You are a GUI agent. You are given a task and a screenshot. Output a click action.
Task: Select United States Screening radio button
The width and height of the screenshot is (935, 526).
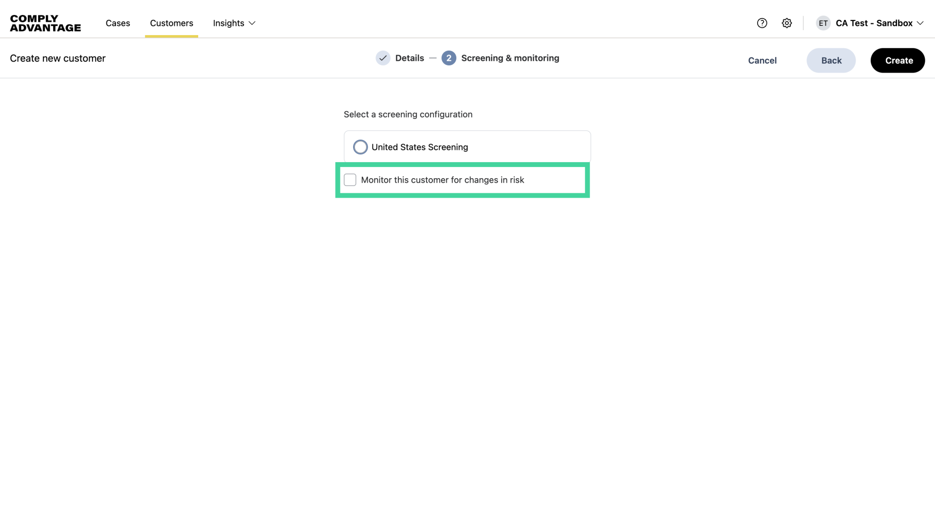360,147
